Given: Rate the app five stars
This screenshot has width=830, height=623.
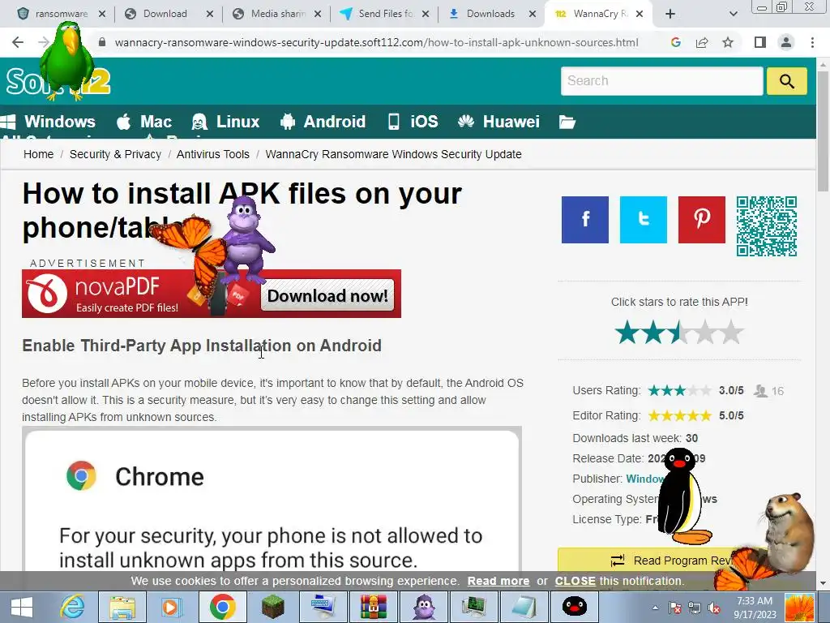Looking at the screenshot, I should click(x=731, y=332).
